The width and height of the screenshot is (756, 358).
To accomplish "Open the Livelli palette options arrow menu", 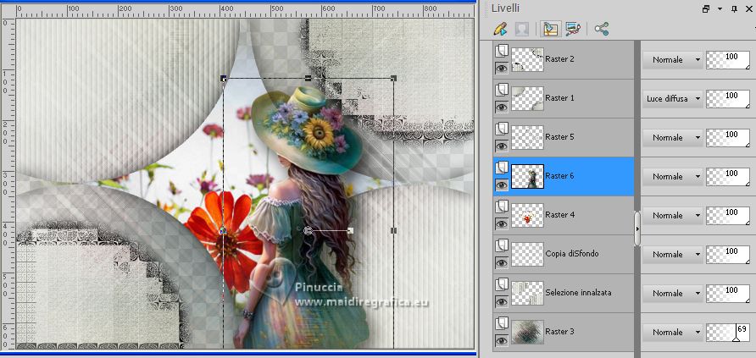I will [x=720, y=8].
